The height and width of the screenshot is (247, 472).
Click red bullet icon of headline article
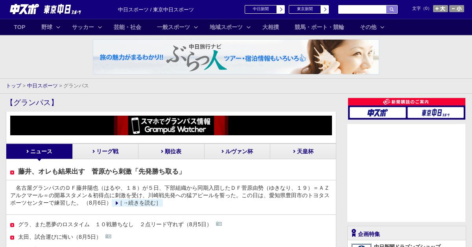tap(12, 173)
